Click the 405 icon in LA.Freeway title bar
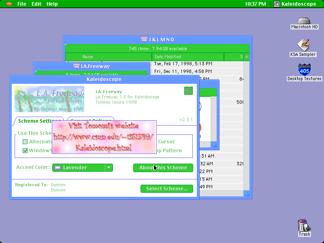 tap(77, 66)
